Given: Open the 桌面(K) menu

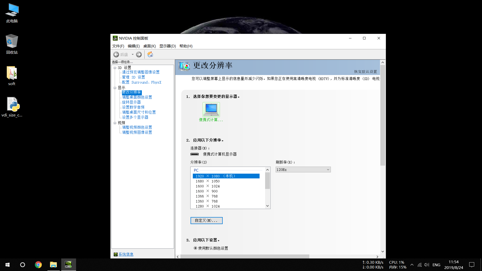Looking at the screenshot, I should (x=149, y=46).
